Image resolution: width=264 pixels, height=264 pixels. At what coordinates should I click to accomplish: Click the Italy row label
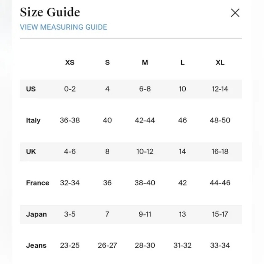(33, 120)
